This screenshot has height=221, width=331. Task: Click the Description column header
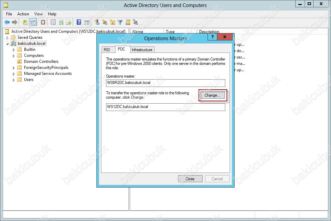[x=222, y=32]
